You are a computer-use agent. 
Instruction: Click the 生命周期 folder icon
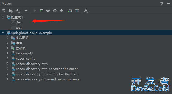13,38
